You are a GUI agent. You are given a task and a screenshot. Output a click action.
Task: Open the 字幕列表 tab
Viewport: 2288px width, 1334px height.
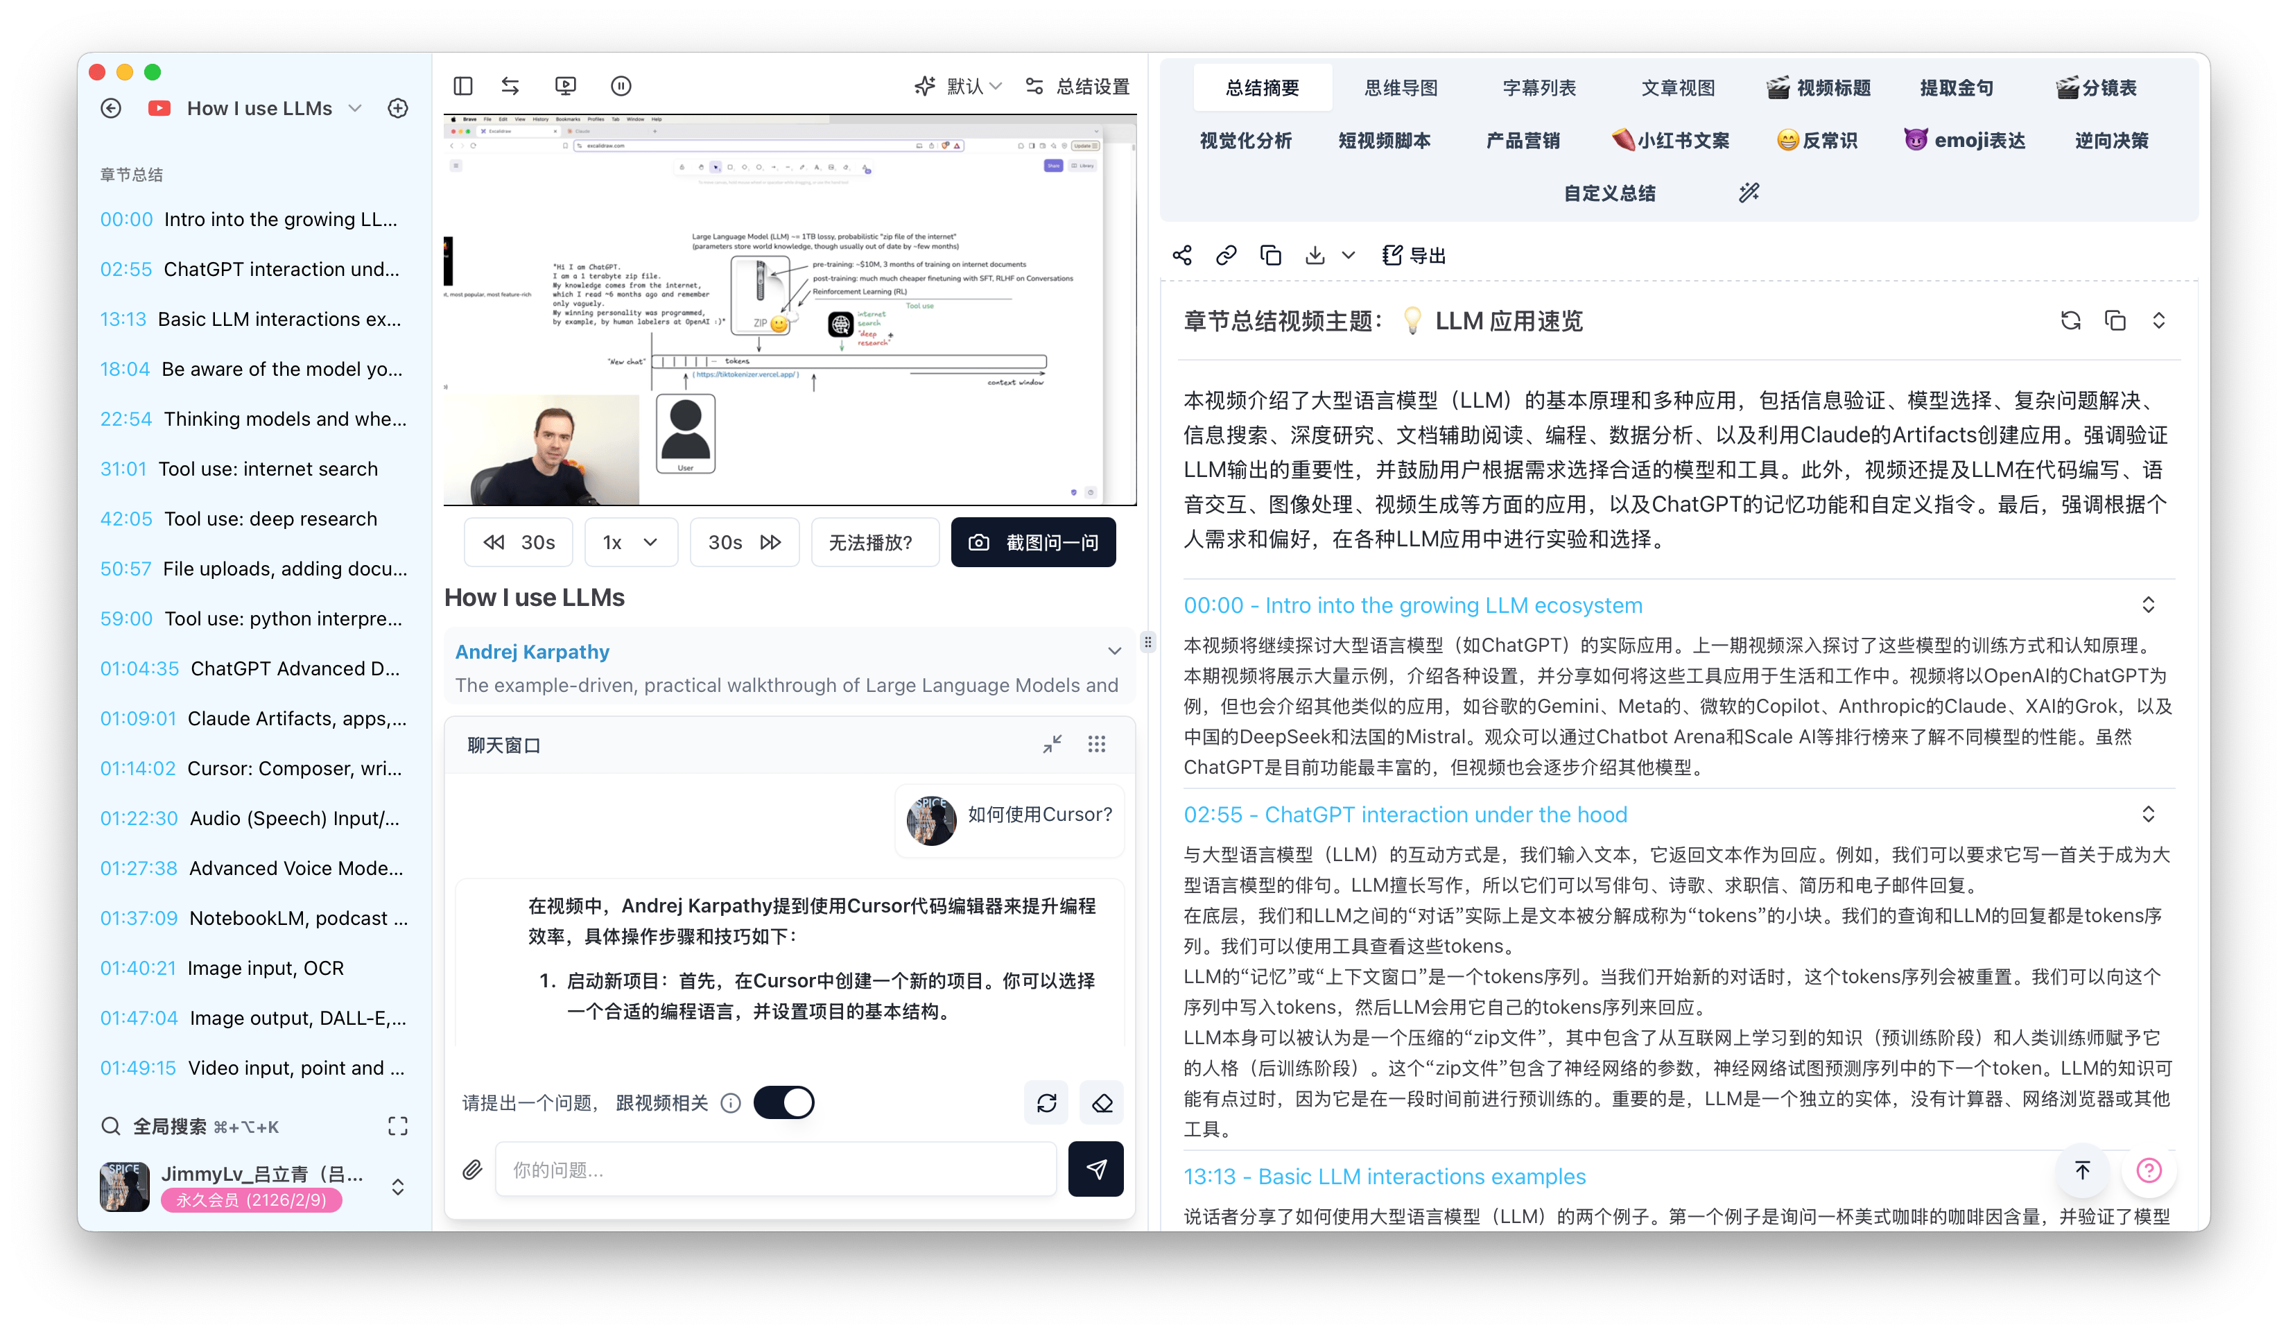coord(1539,88)
